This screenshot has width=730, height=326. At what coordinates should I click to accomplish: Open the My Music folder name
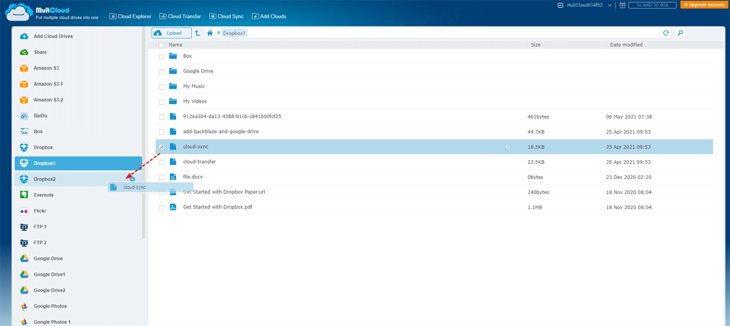tap(194, 86)
